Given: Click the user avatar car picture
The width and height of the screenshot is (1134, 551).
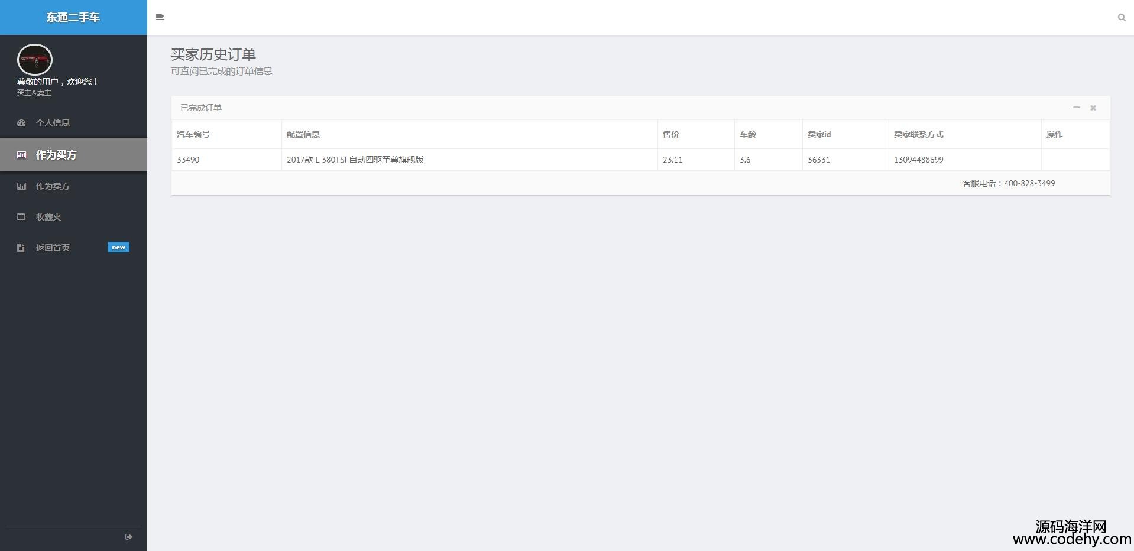Looking at the screenshot, I should (35, 60).
